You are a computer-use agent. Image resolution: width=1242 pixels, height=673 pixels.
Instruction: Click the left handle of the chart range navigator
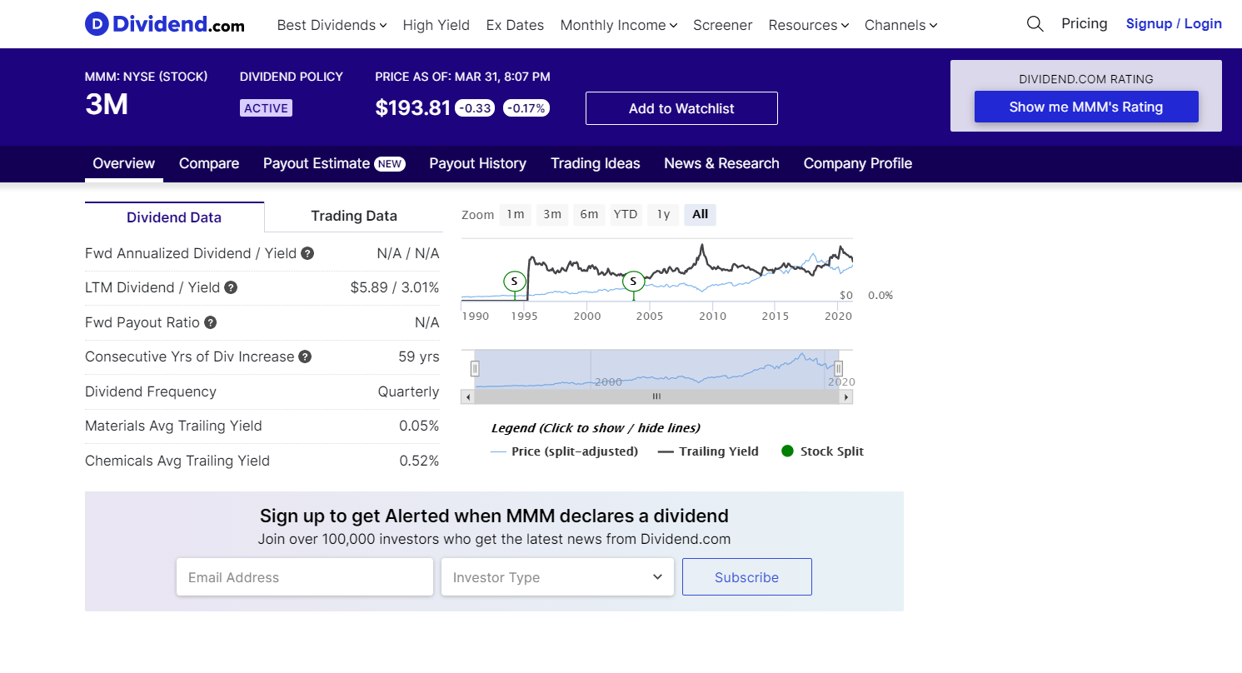(x=476, y=368)
